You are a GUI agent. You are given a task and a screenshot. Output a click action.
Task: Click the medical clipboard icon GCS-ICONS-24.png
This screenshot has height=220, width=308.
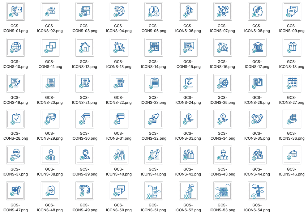188,83
